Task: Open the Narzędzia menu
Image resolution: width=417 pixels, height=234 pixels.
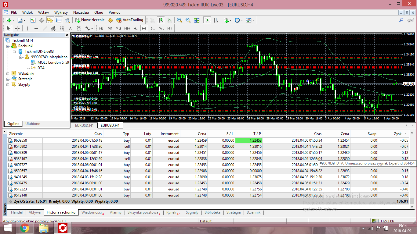Action: tap(81, 12)
